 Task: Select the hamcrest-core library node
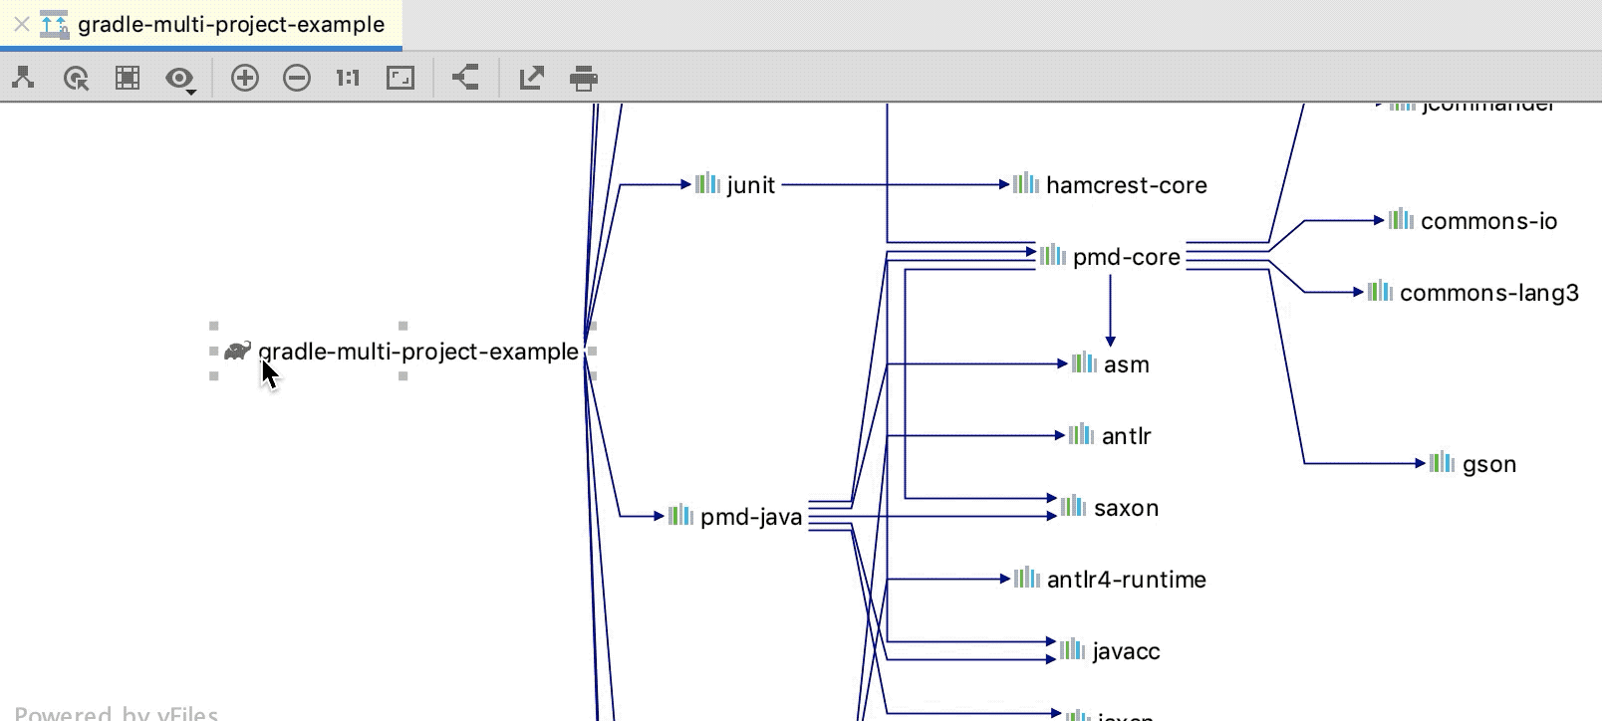pos(1125,185)
